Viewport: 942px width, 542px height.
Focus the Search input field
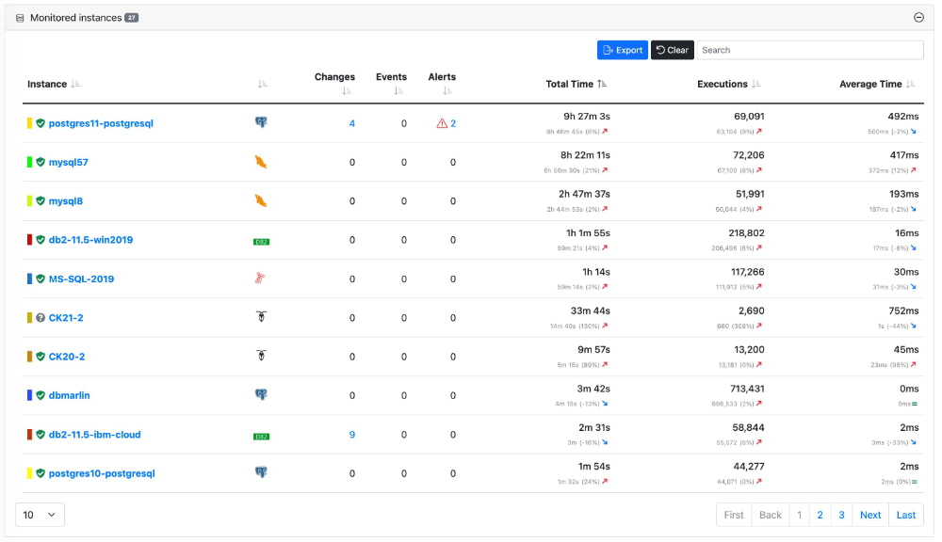(x=810, y=50)
